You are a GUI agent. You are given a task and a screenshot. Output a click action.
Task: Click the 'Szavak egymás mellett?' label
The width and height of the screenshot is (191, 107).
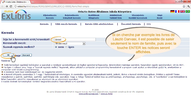[19, 47]
